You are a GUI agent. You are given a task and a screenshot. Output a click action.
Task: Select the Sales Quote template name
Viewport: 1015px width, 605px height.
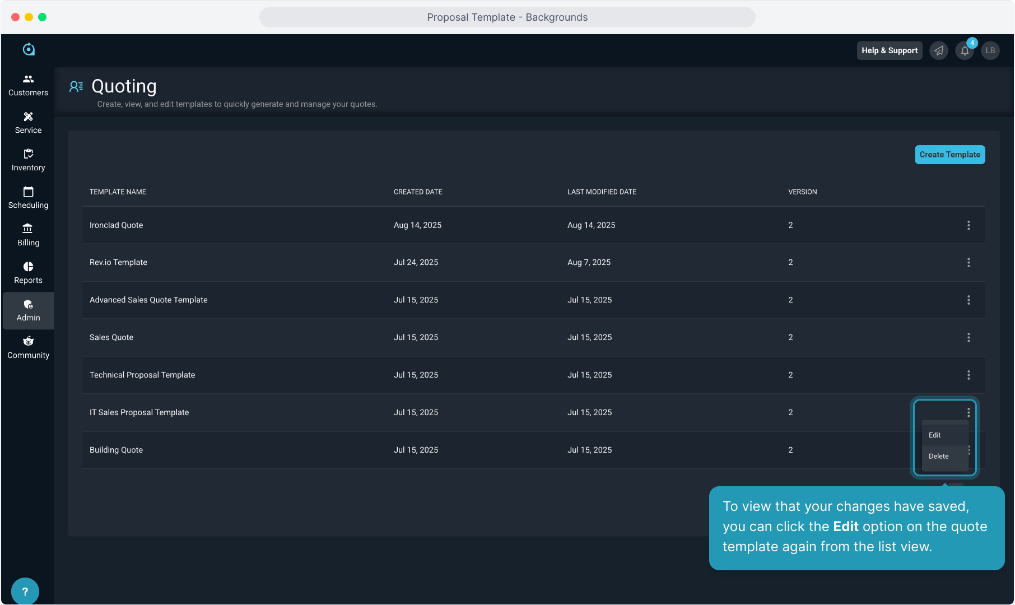(x=111, y=338)
